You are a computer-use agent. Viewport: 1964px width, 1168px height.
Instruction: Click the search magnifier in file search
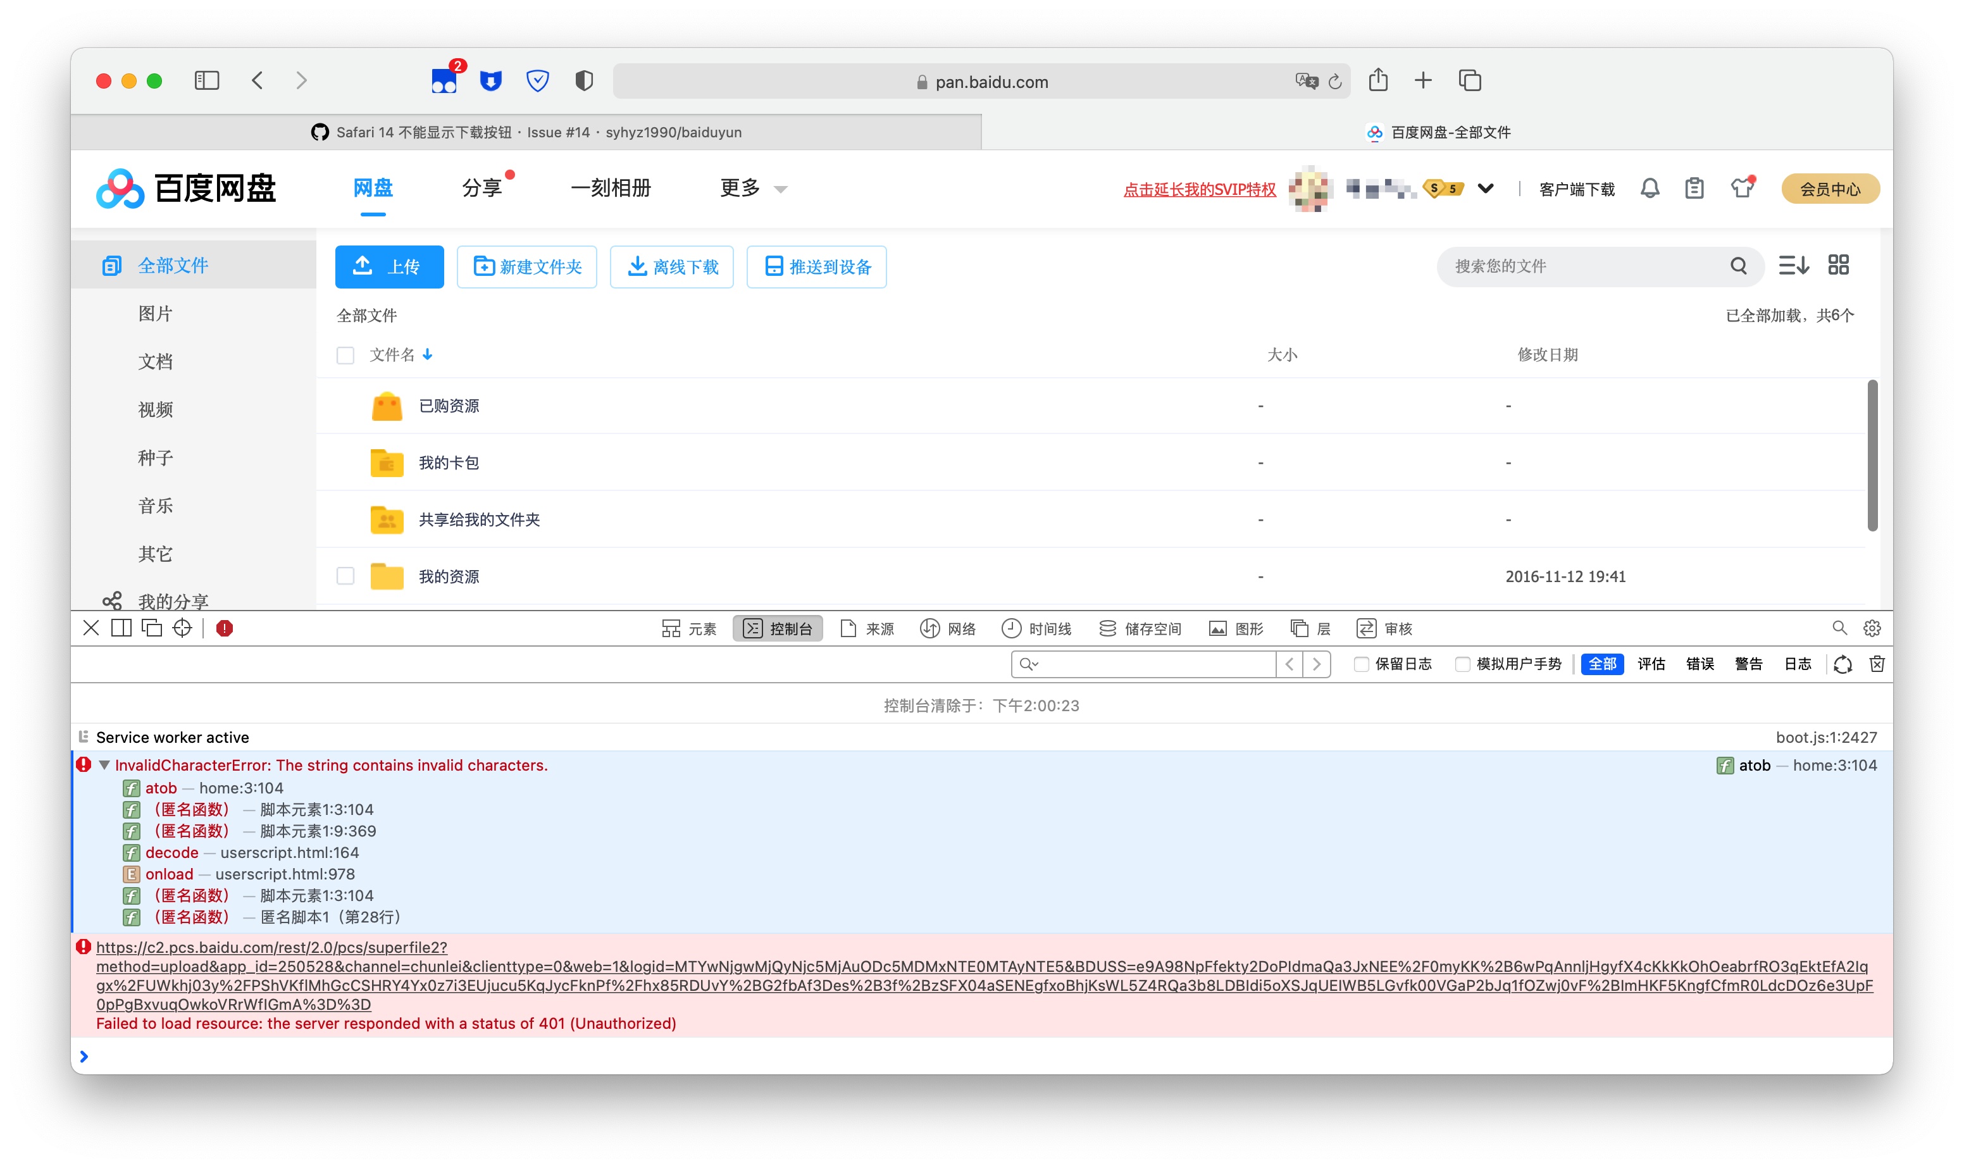point(1738,266)
